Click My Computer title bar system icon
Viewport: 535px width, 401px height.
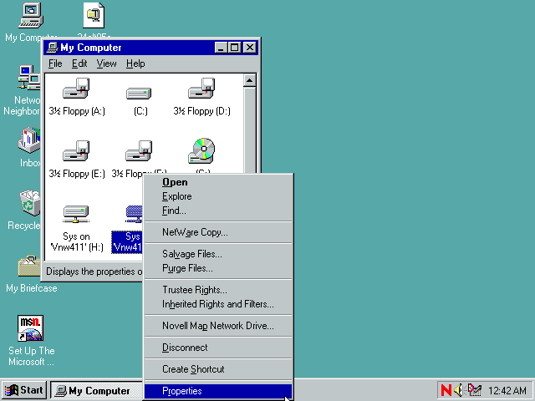[52, 48]
